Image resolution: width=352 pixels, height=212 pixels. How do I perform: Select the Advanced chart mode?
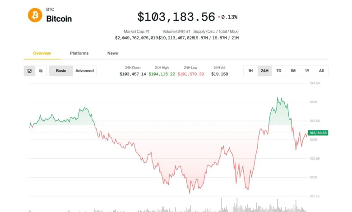(x=84, y=71)
